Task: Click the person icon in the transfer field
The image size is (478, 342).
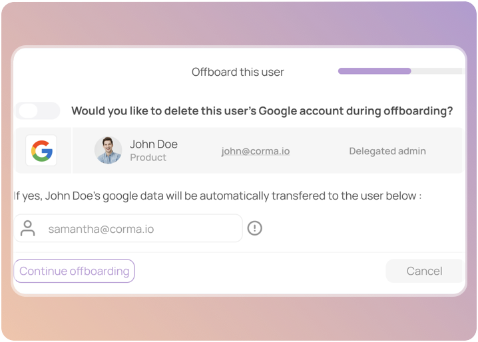Action: (x=28, y=229)
